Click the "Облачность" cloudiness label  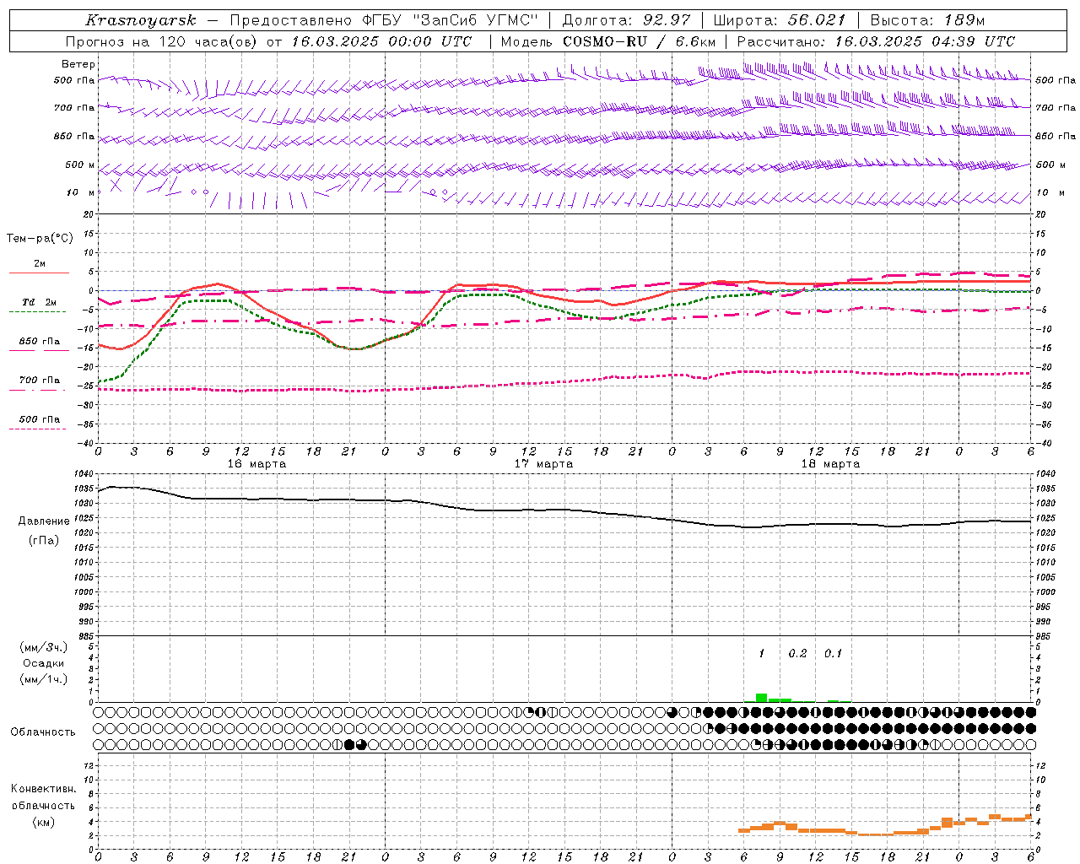pyautogui.click(x=43, y=732)
